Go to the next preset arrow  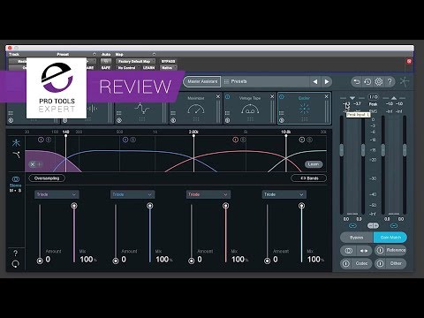[x=327, y=81]
